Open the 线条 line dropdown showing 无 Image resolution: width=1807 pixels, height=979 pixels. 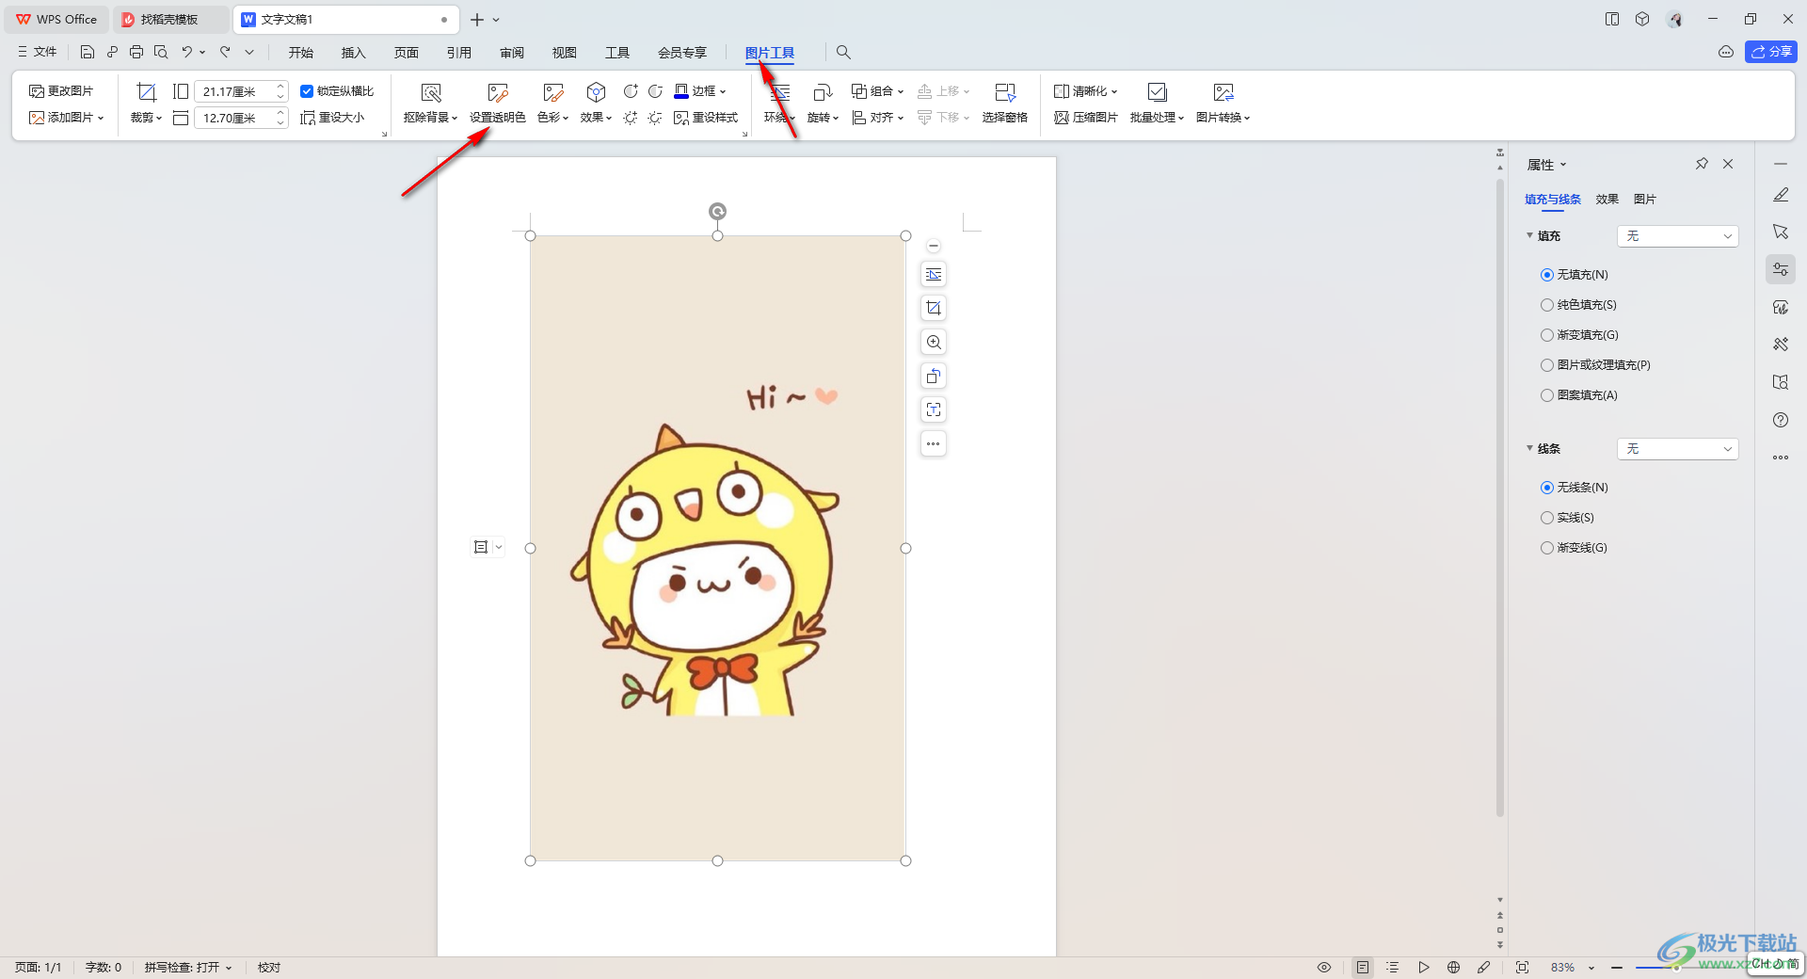point(1677,449)
